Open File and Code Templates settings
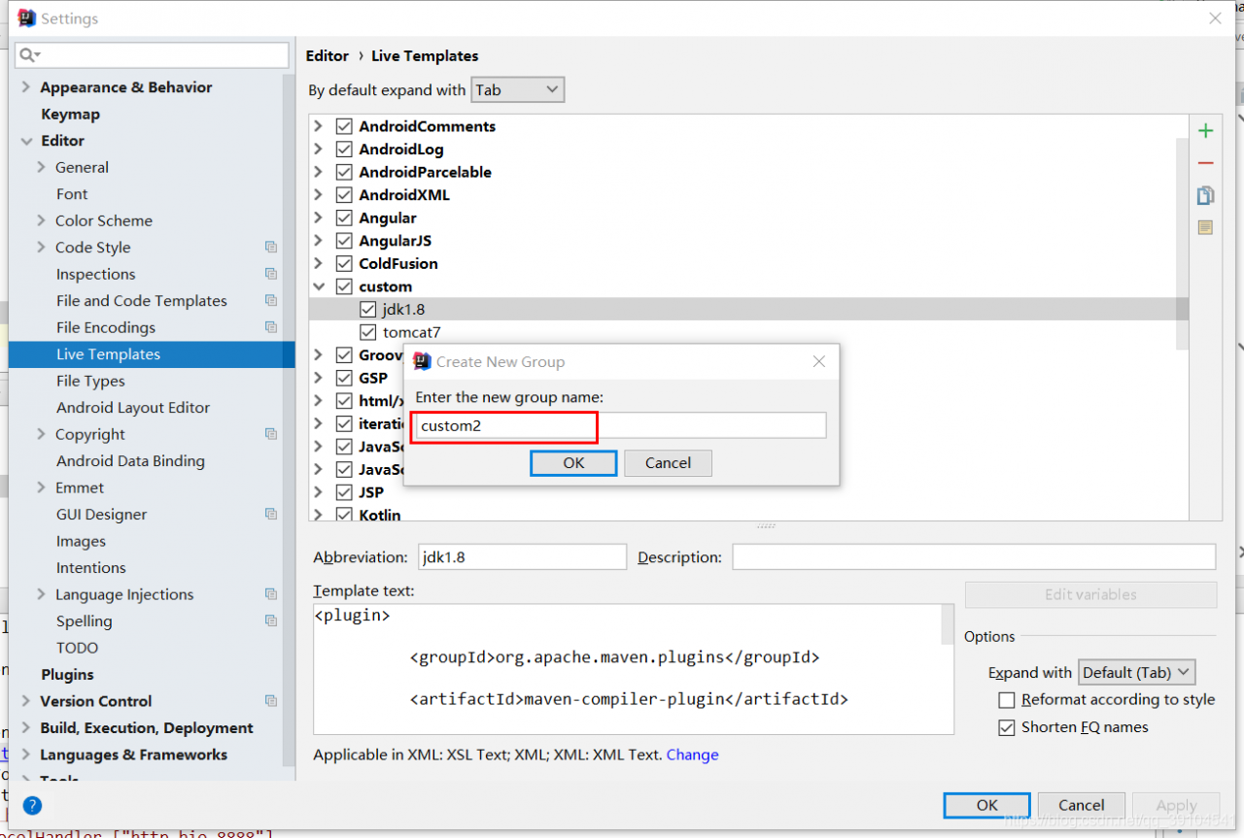1244x838 pixels. (x=142, y=301)
